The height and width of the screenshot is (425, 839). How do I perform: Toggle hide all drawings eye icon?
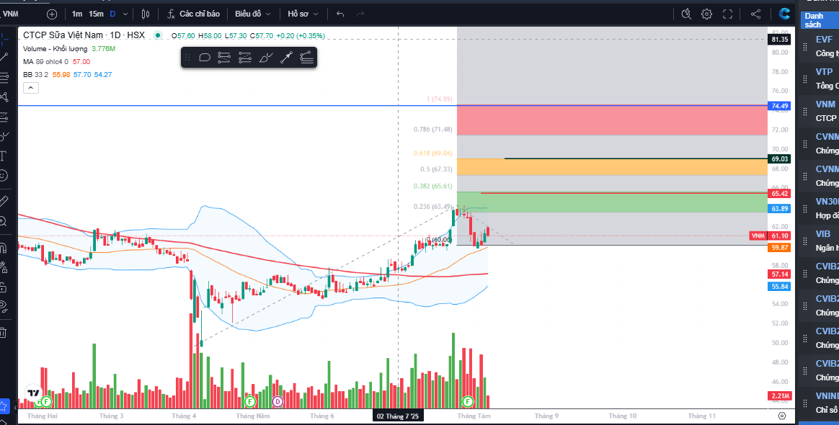click(3, 306)
